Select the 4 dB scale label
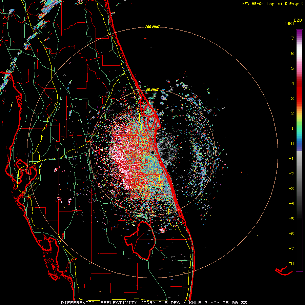The image size is (305, 305). pos(292,83)
